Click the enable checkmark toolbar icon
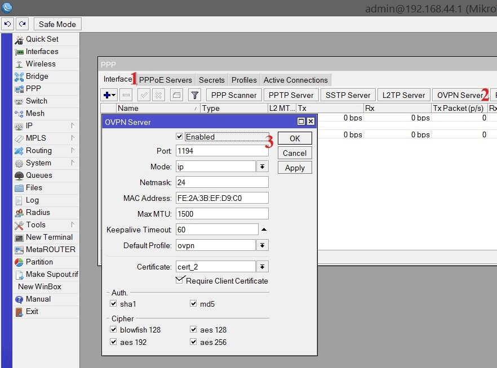Screen dimensions: 497x368 coord(144,95)
